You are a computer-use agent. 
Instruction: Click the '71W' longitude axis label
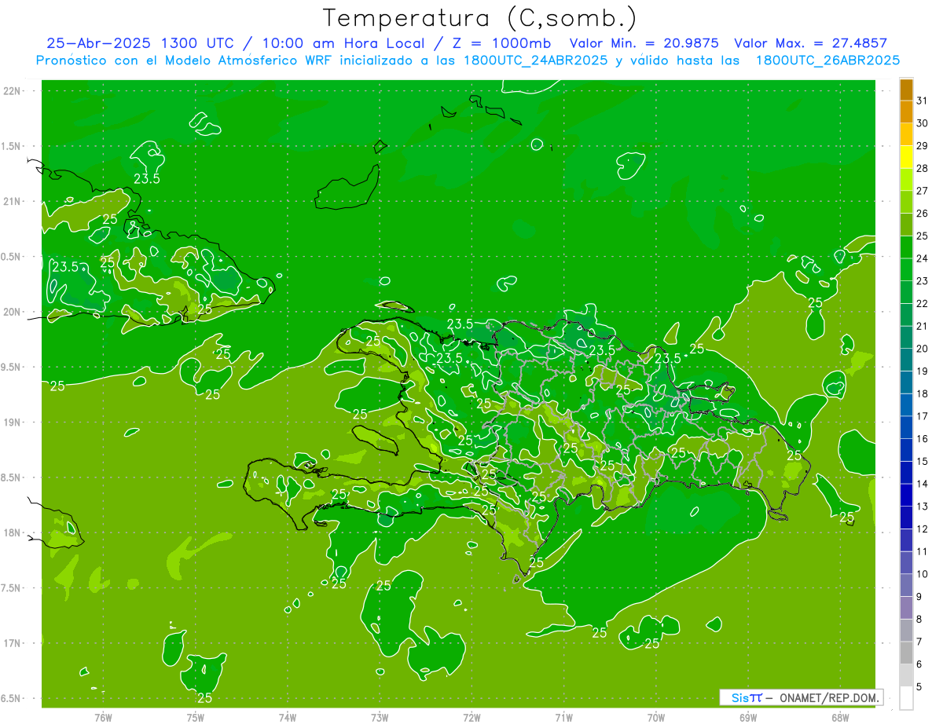point(563,717)
